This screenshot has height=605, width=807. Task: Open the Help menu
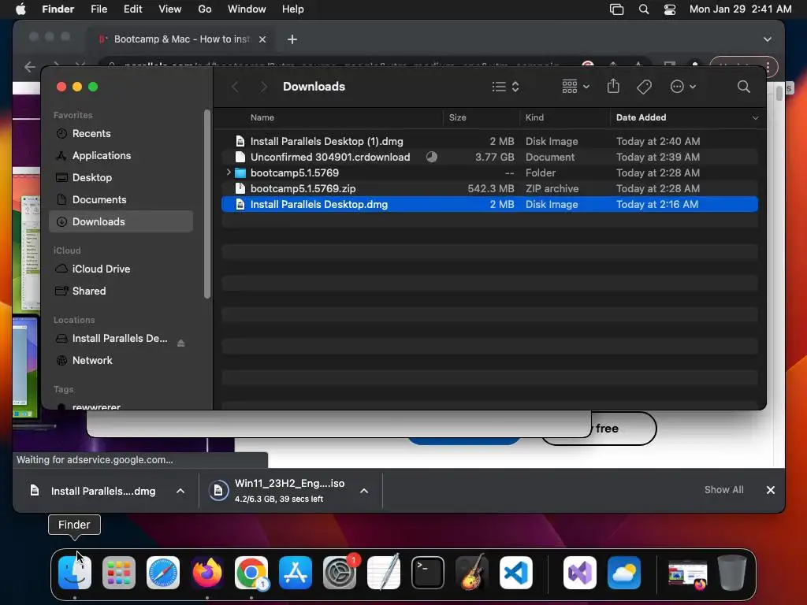point(293,9)
